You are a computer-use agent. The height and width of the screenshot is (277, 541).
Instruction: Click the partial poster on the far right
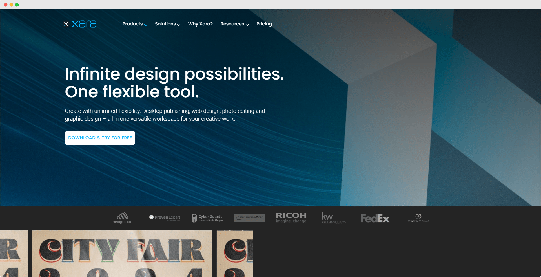234,254
